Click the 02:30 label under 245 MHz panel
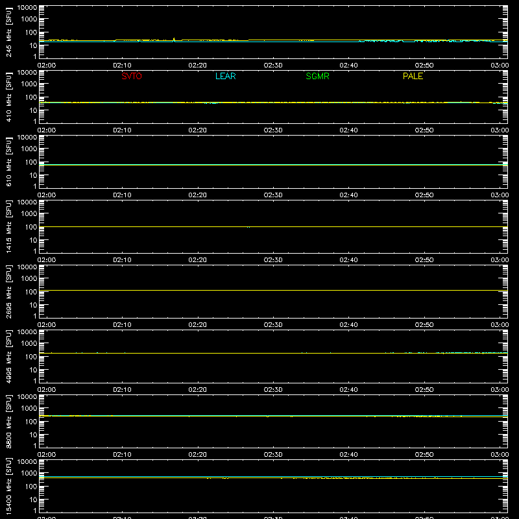Viewport: 519px width, 519px height. 273,66
